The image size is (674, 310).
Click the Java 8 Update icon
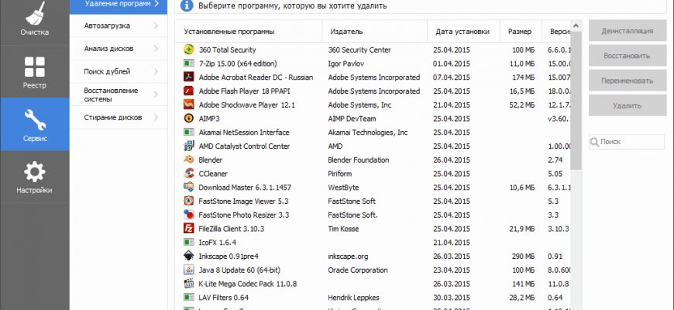coord(188,270)
